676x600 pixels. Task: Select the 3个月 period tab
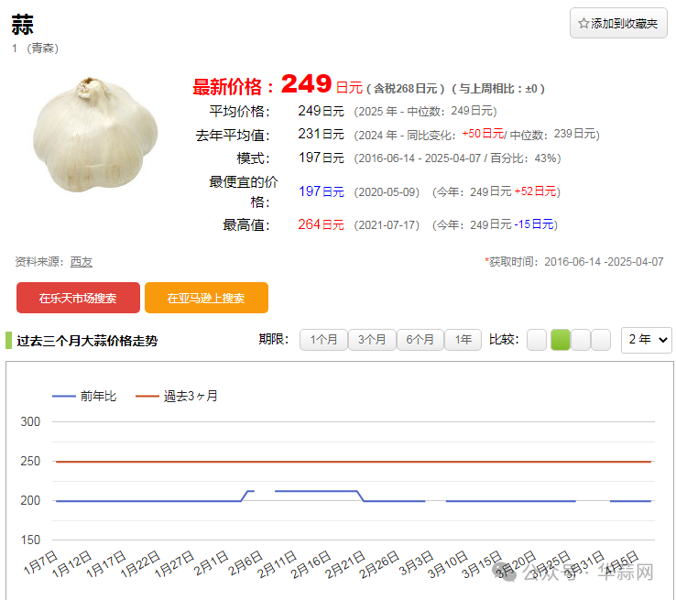tap(372, 340)
